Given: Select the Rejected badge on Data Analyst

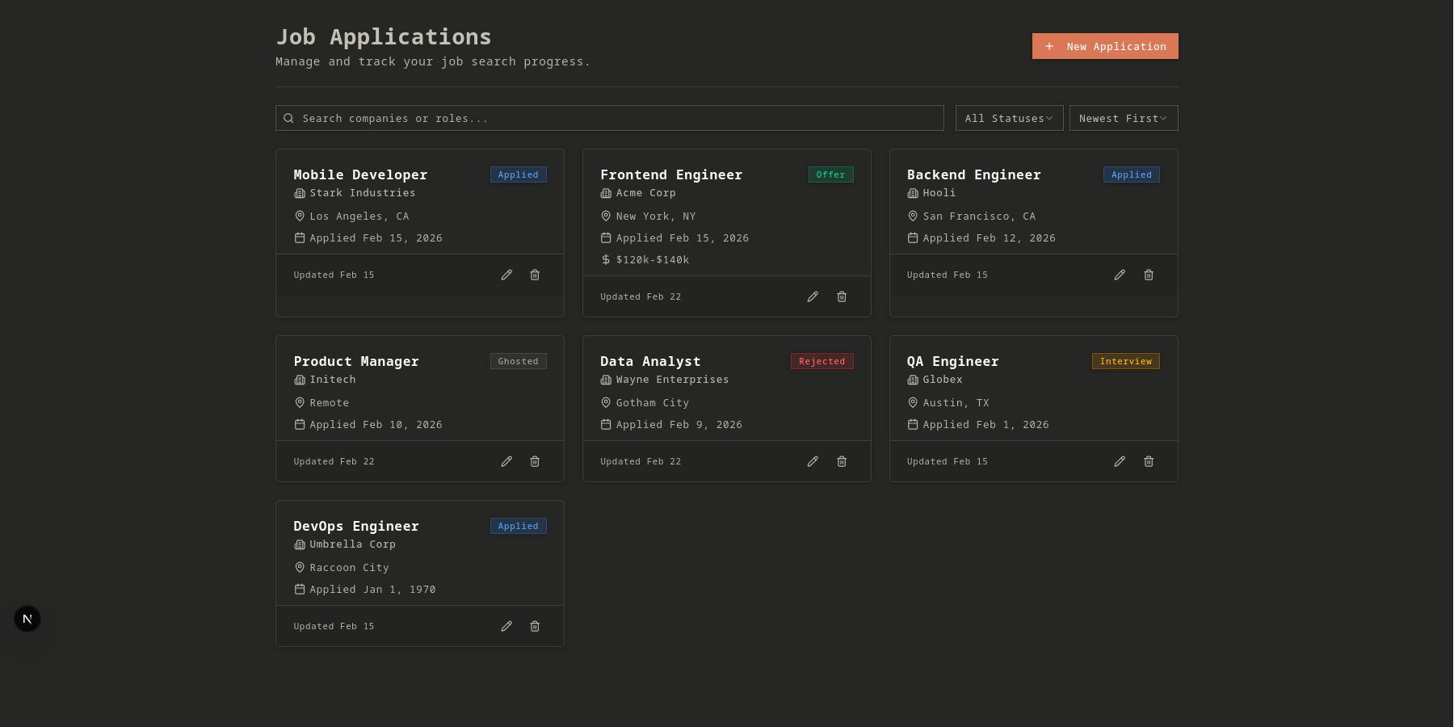Looking at the screenshot, I should (x=822, y=361).
